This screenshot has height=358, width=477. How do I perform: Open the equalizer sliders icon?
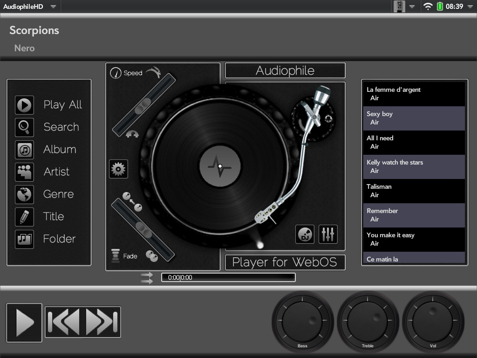click(328, 234)
